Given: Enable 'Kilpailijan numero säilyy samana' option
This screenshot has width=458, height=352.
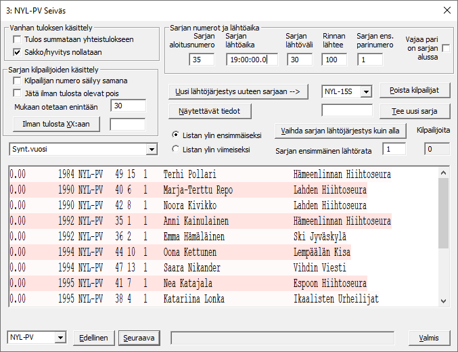Looking at the screenshot, I should click(18, 81).
